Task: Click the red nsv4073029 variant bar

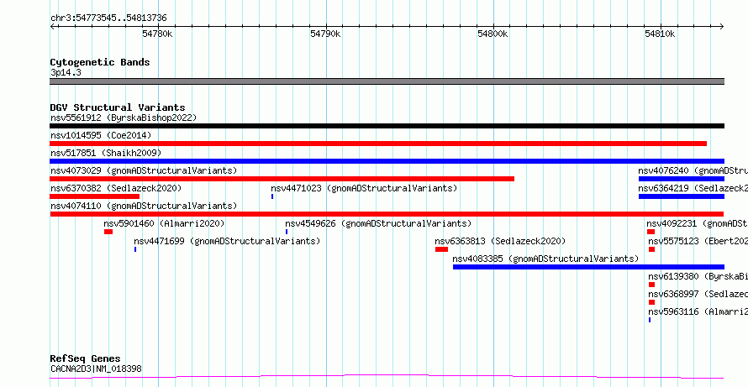Action: 282,179
